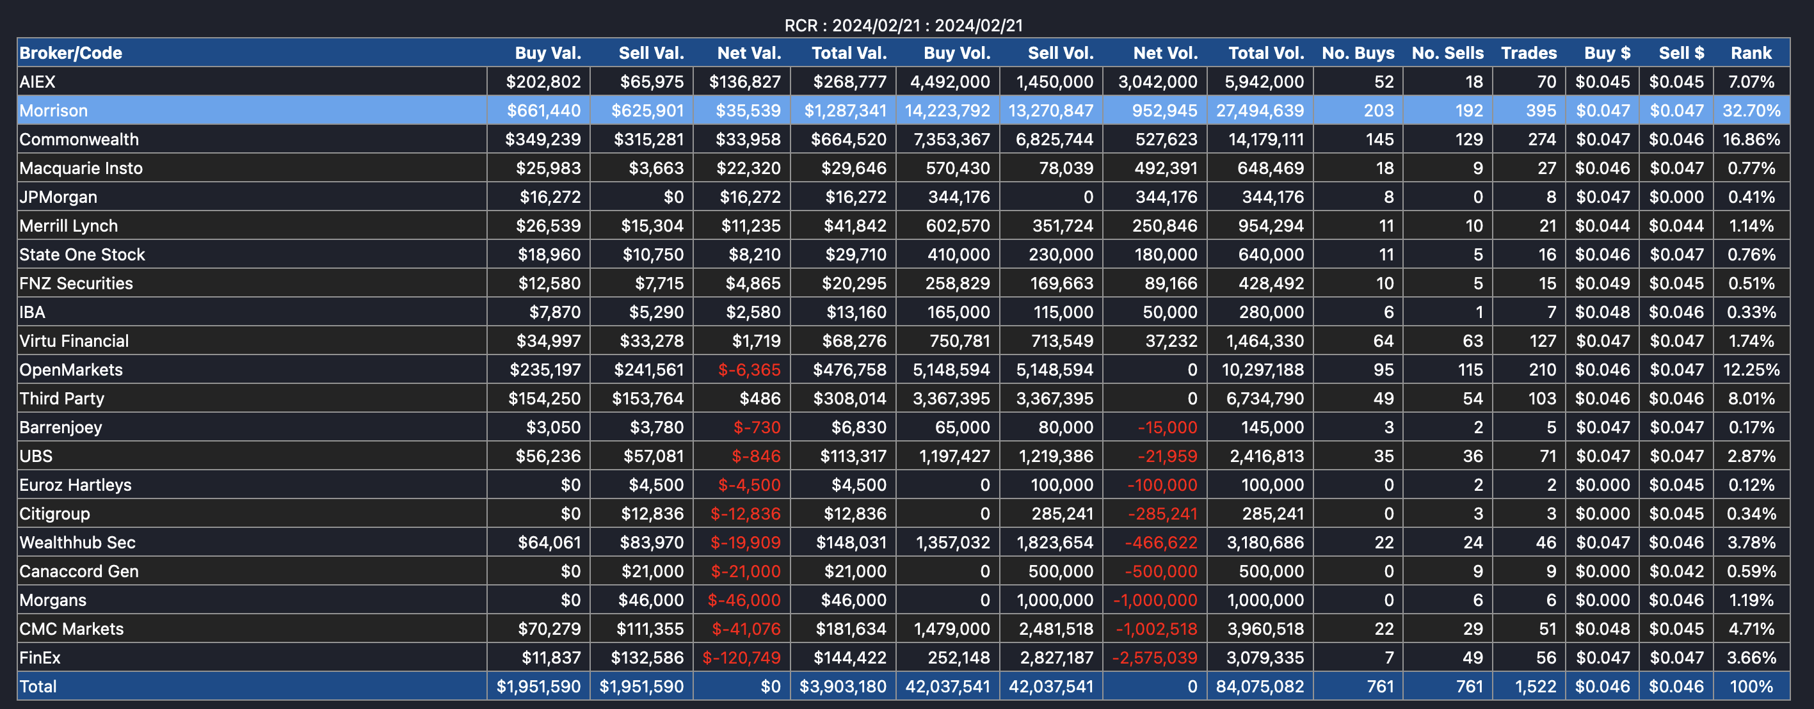
Task: Click FNZ Securities buy price $0.049
Action: [x=1602, y=283]
